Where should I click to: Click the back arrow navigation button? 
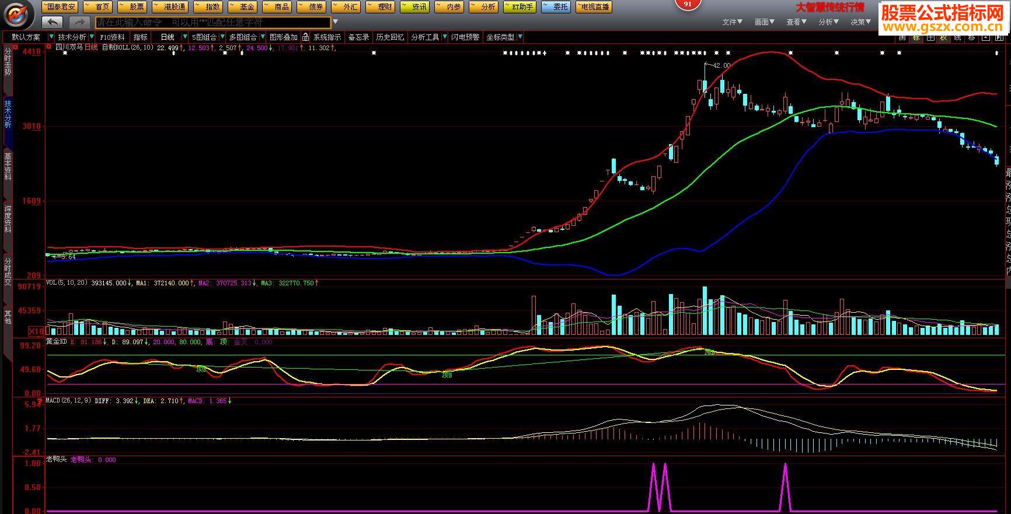[x=53, y=22]
